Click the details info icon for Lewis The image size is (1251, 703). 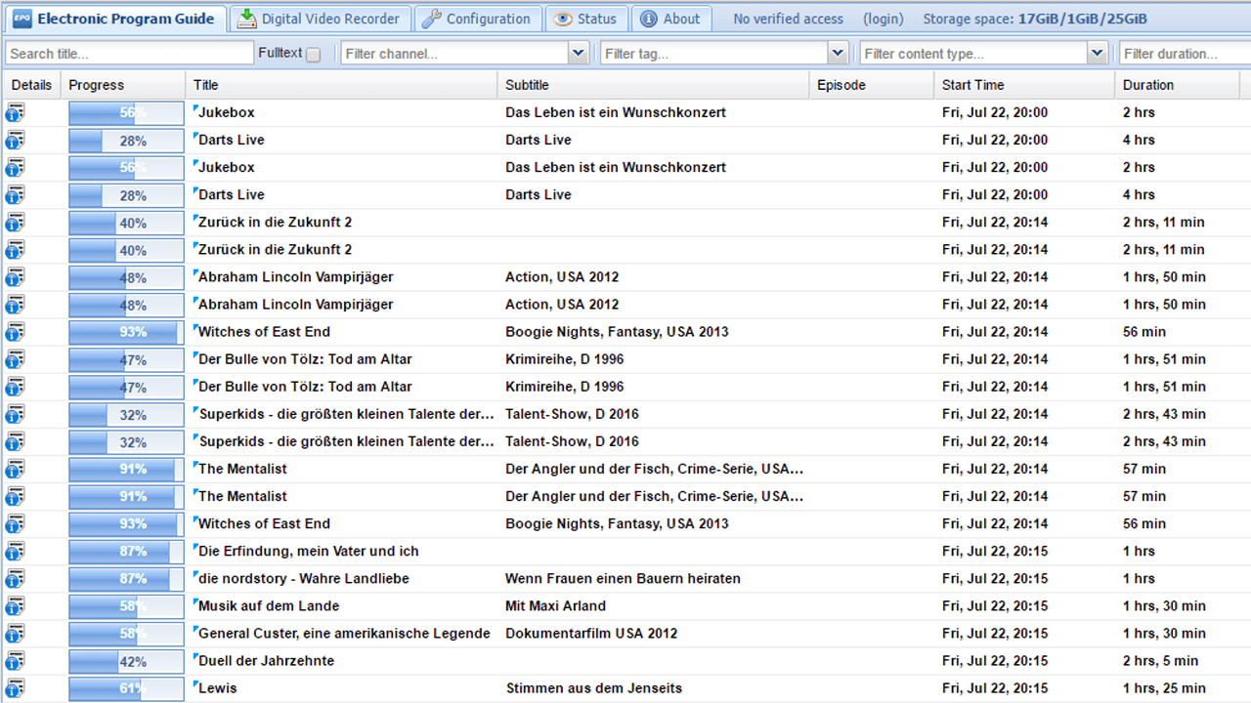pyautogui.click(x=16, y=688)
